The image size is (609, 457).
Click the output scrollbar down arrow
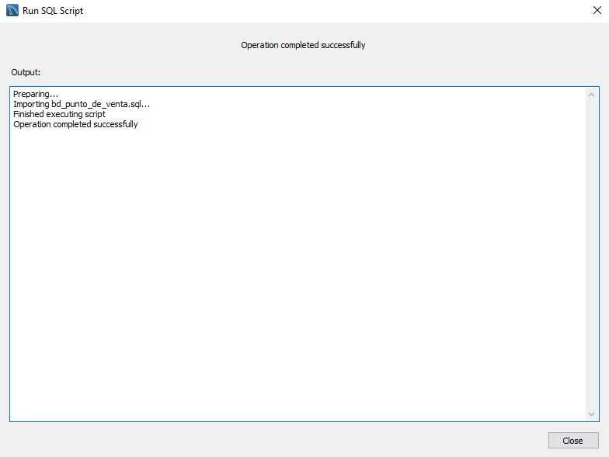pos(592,414)
